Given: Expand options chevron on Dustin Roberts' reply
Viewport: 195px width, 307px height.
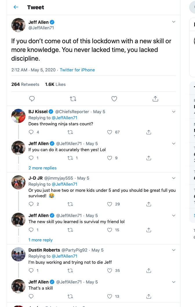Looking at the screenshot, I should tap(174, 250).
